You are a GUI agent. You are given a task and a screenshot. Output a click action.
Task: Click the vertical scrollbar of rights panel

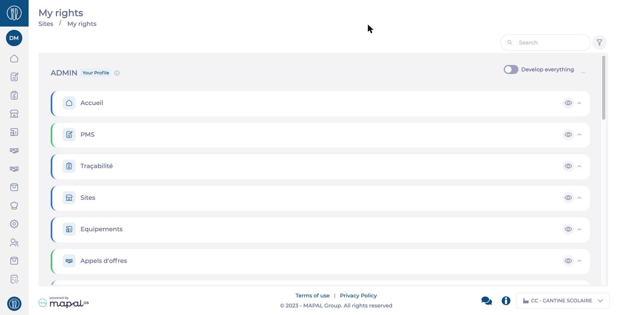coord(604,88)
